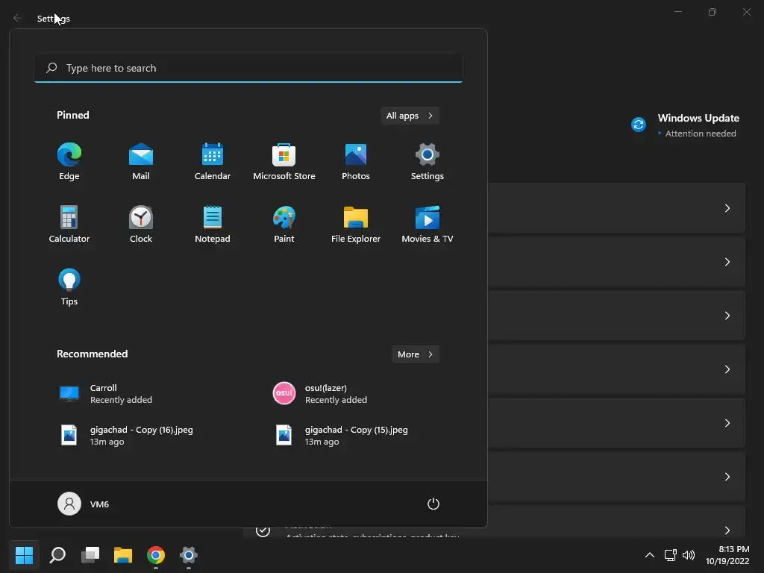Open the Tips app

69,287
